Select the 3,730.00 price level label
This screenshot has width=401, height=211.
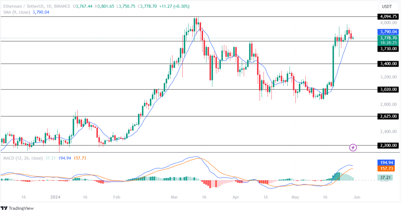pyautogui.click(x=388, y=48)
